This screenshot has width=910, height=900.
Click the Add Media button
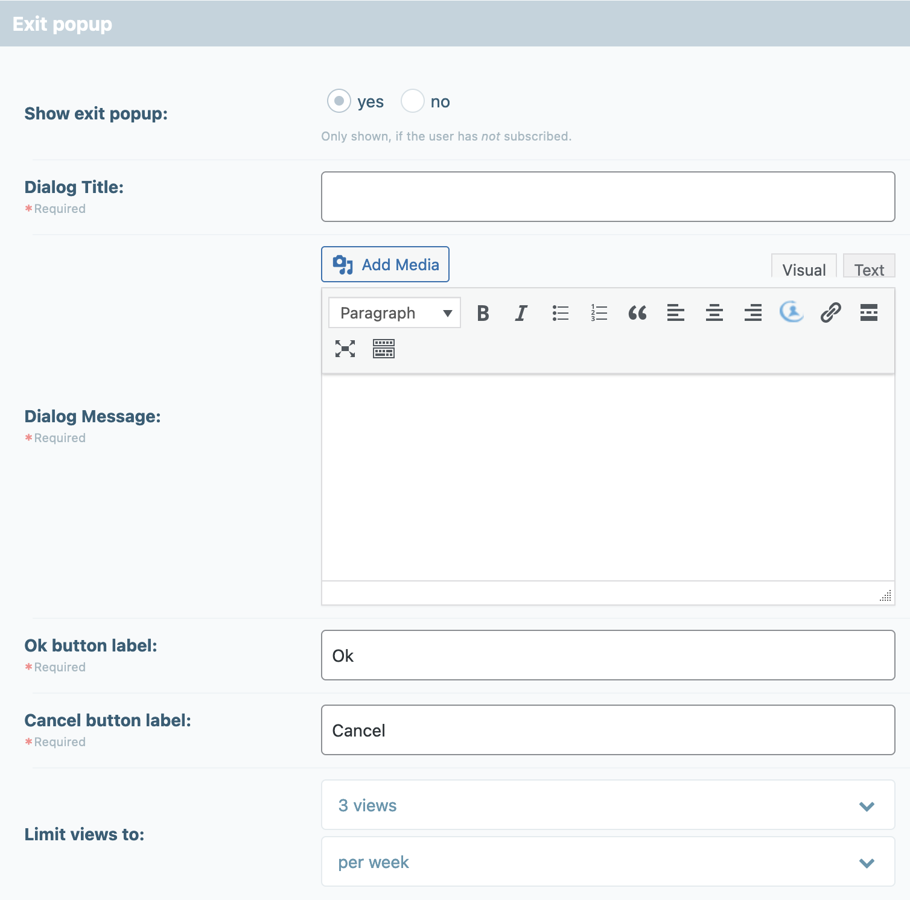point(385,264)
